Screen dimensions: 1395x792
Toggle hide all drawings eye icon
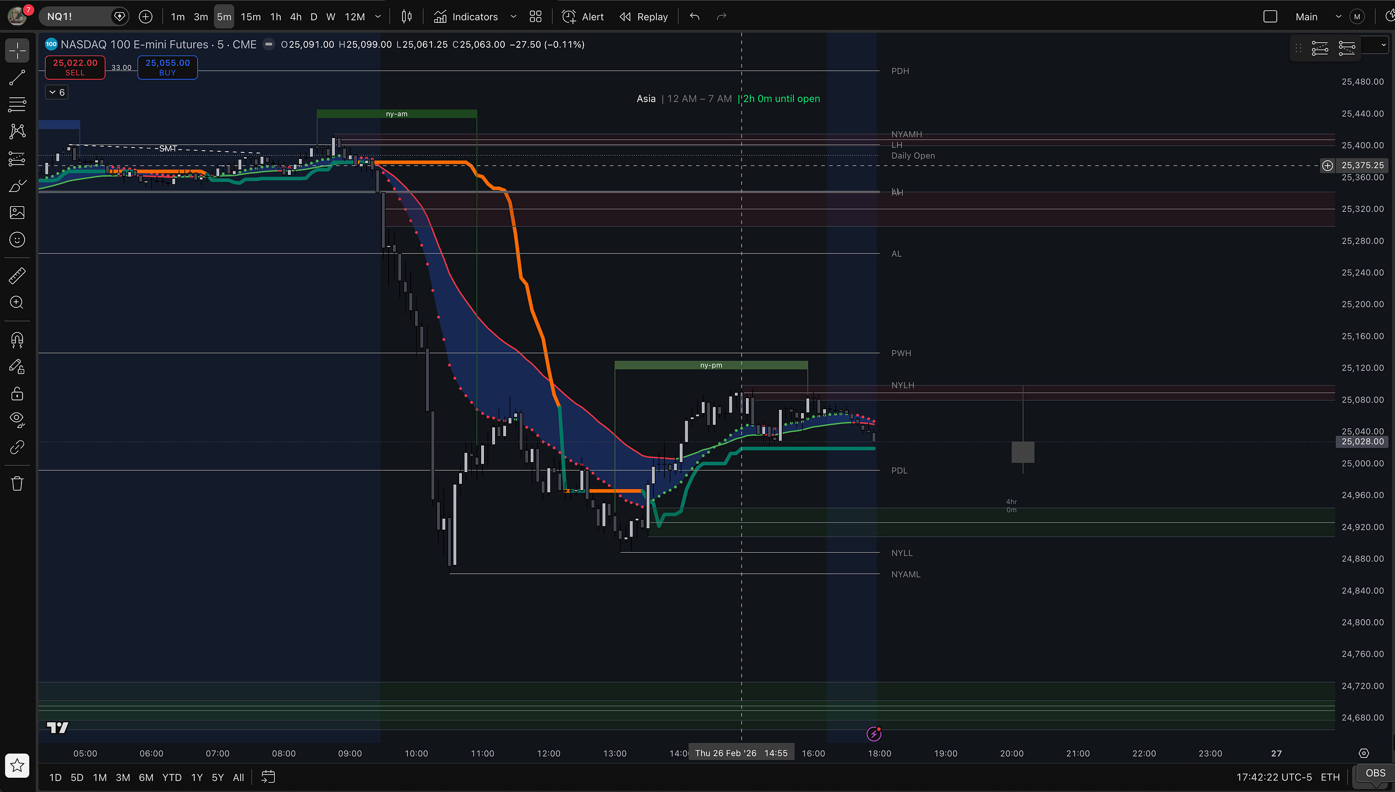[17, 420]
